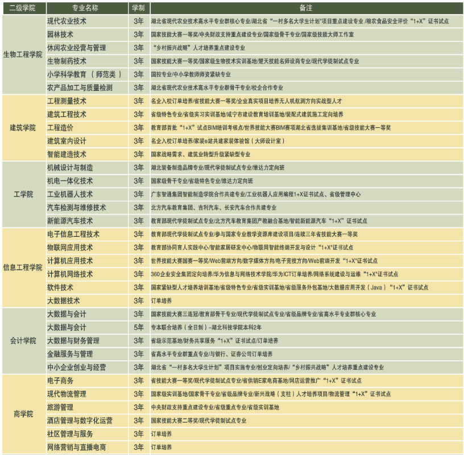Click the 工学院 college cell
Image resolution: width=464 pixels, height=455 pixels.
click(x=23, y=194)
